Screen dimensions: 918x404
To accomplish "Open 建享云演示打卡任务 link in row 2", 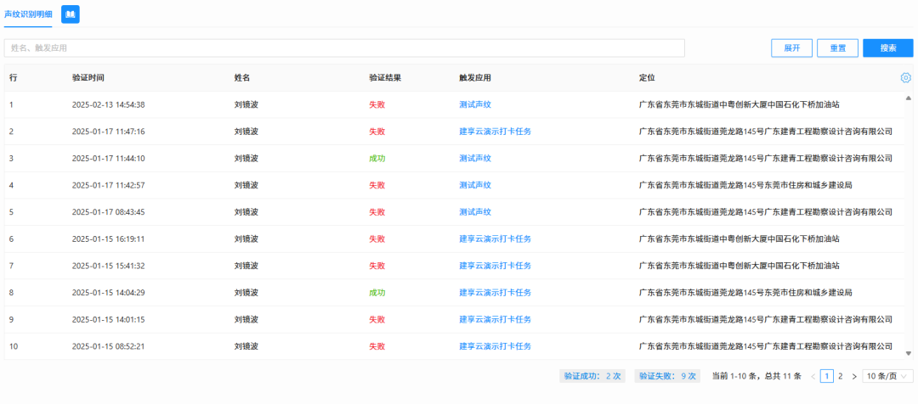I will coord(495,132).
